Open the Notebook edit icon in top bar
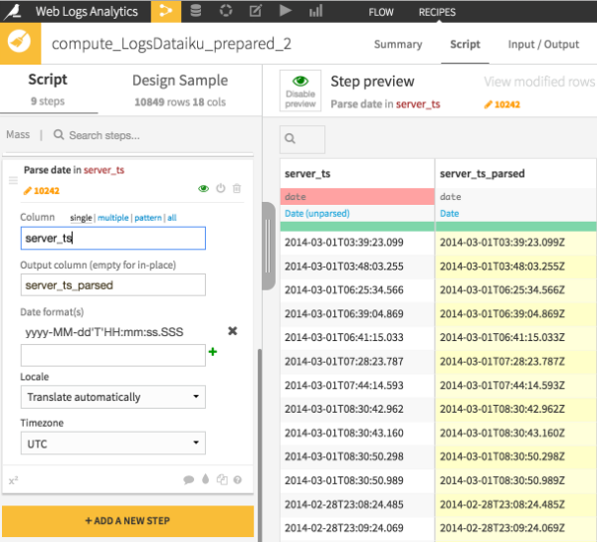The height and width of the screenshot is (542, 597). click(256, 11)
